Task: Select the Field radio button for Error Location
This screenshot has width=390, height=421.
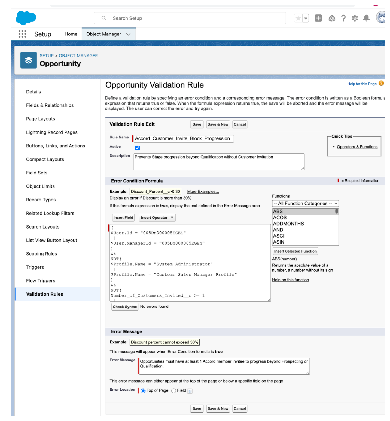Action: tap(173, 391)
